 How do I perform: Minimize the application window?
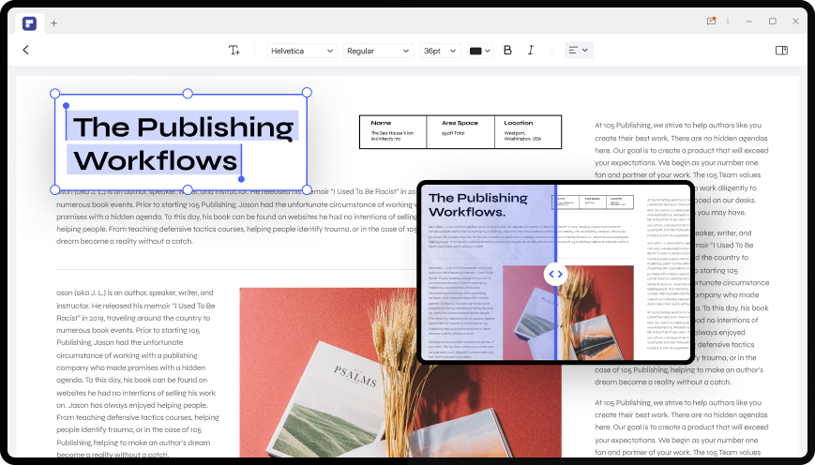tap(749, 22)
